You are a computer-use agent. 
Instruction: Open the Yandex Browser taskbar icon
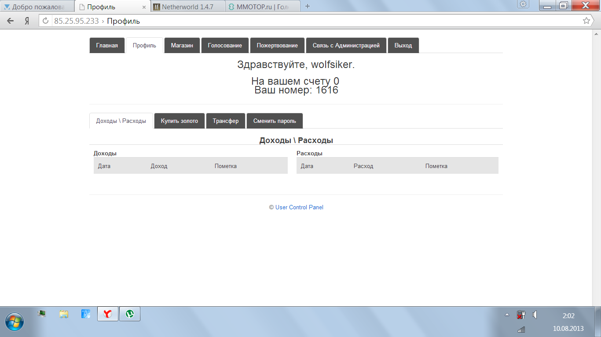(108, 314)
